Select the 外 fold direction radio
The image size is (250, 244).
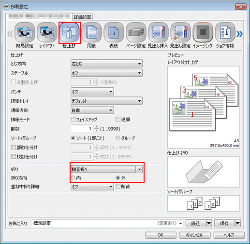118,178
